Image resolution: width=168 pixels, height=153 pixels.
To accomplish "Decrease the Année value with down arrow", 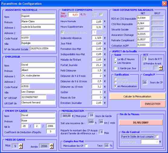I will pyautogui.click(x=52, y=147).
